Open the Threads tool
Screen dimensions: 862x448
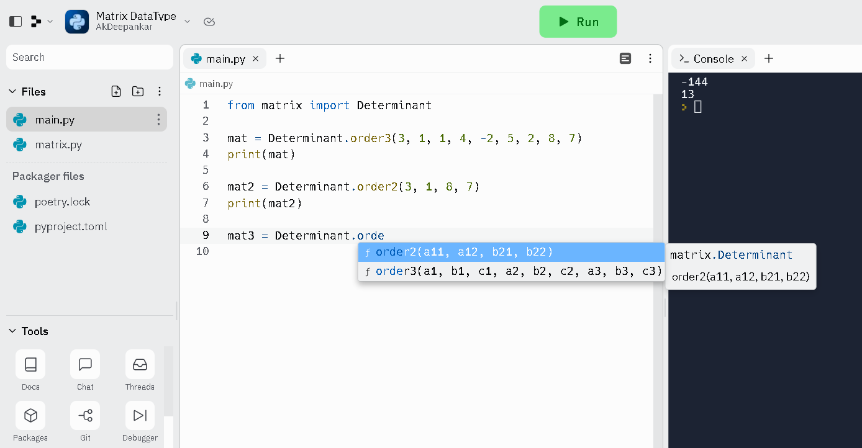pos(139,370)
